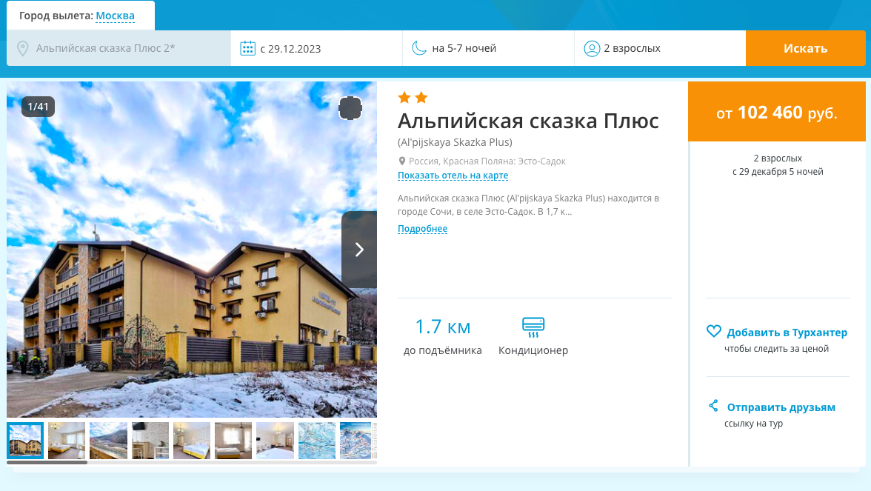Select the ninth thumbnail with the slope map
The width and height of the screenshot is (871, 491).
[356, 441]
